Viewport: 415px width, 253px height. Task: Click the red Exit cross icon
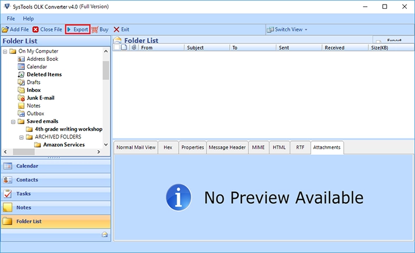[x=117, y=29]
